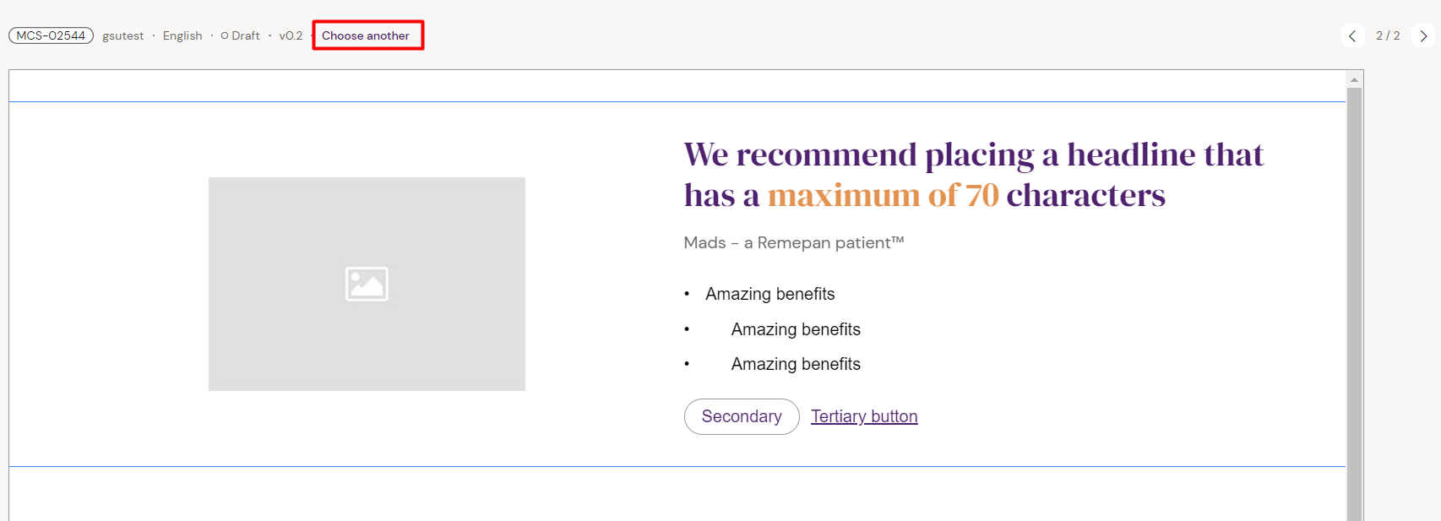
Task: Click the orange "maximum of 70" text
Action: (x=883, y=196)
